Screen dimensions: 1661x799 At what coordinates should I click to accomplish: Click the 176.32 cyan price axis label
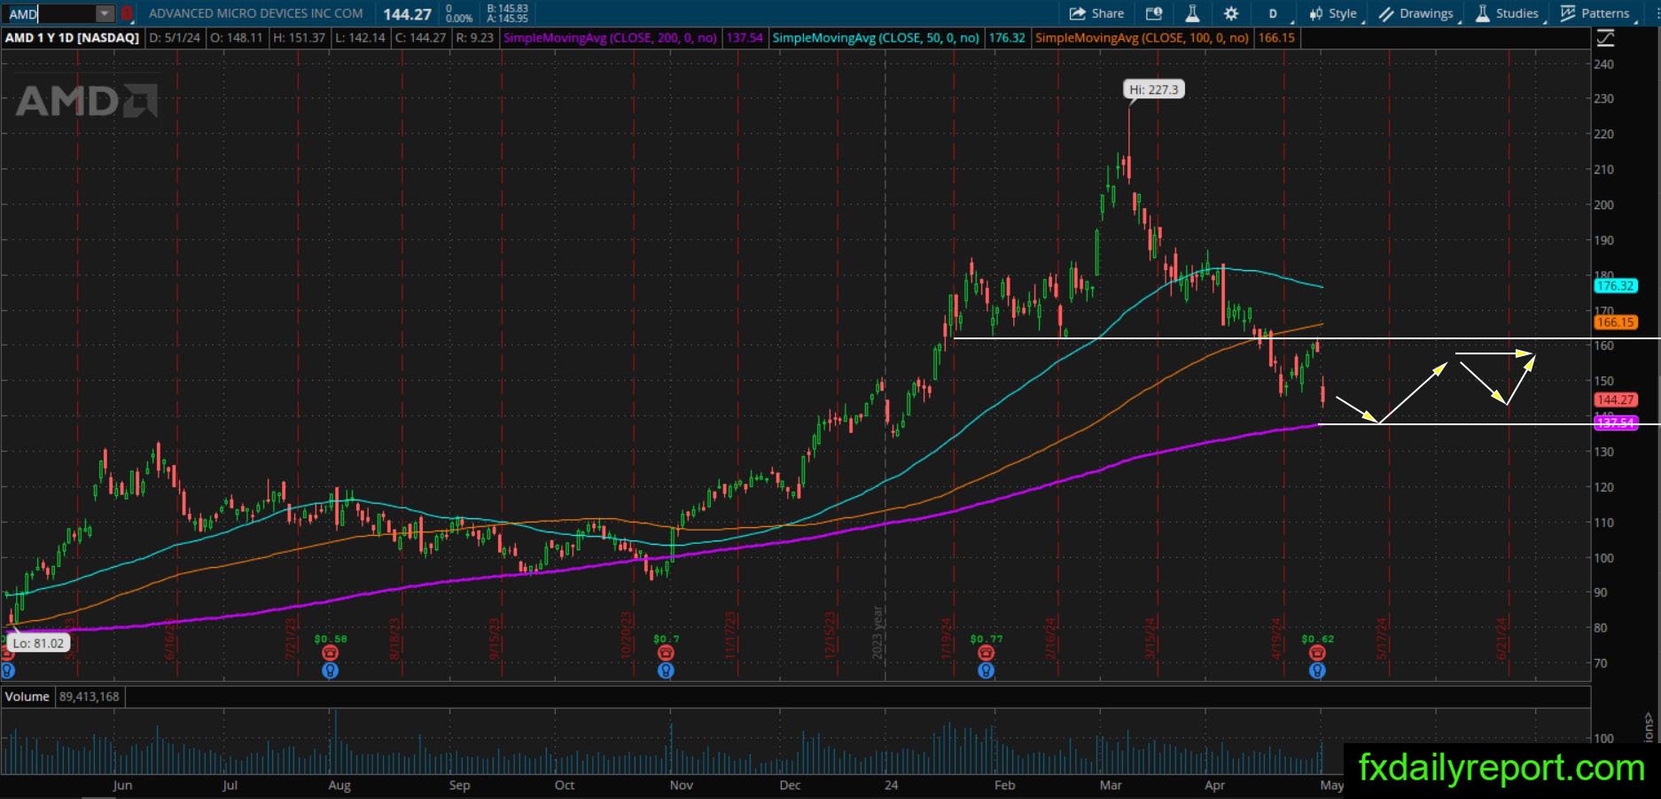click(1615, 286)
